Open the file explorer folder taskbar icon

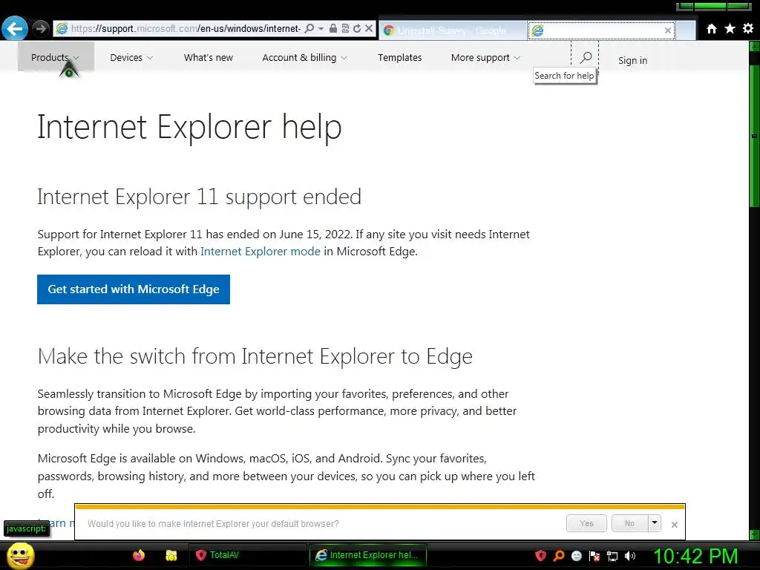coord(171,555)
